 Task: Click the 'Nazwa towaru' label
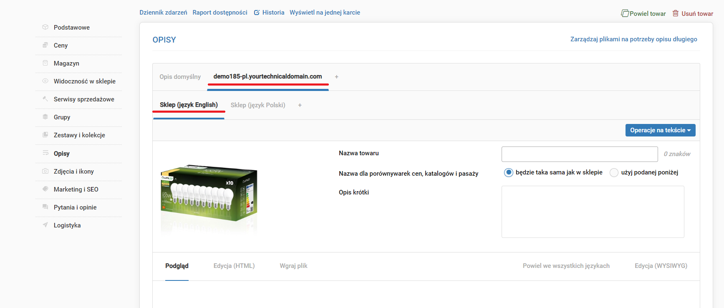(x=359, y=153)
